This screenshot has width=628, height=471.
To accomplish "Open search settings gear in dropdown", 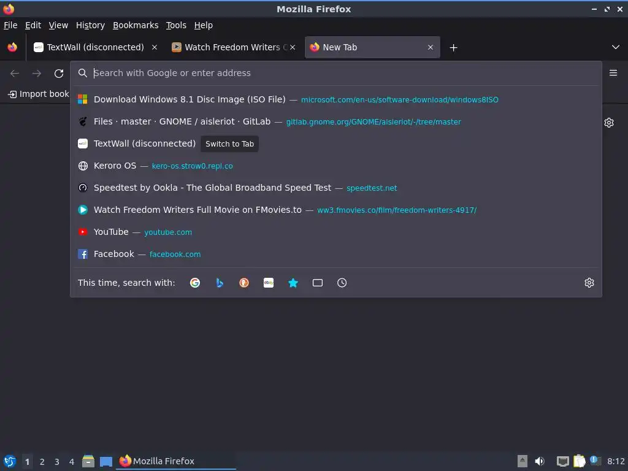I will click(x=589, y=283).
